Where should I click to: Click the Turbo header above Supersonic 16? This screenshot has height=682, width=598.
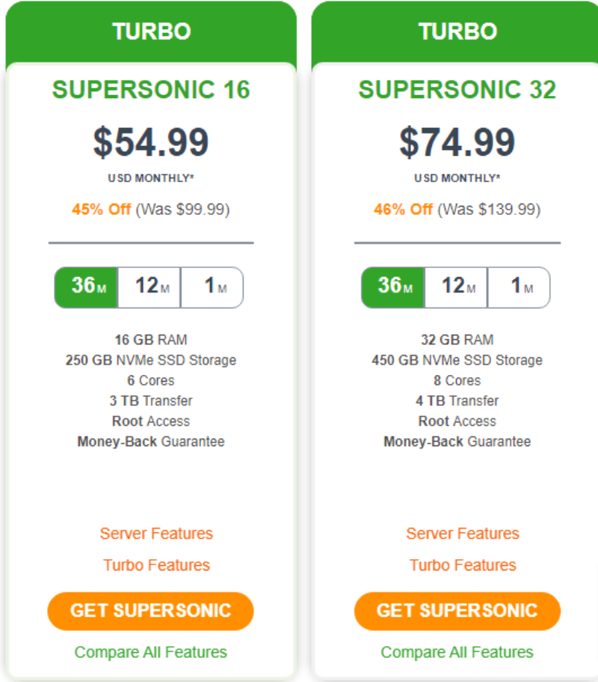pos(151,31)
